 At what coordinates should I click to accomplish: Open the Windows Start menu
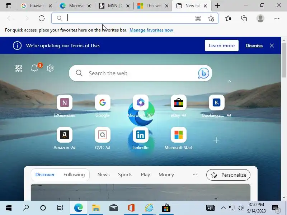coord(8,208)
